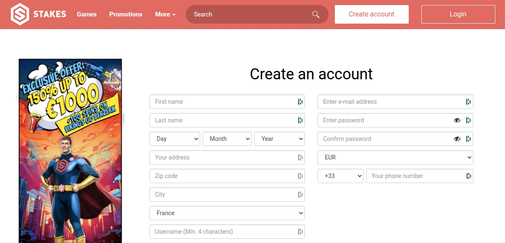The height and width of the screenshot is (243, 505).
Task: Open the Games menu item
Action: click(87, 14)
